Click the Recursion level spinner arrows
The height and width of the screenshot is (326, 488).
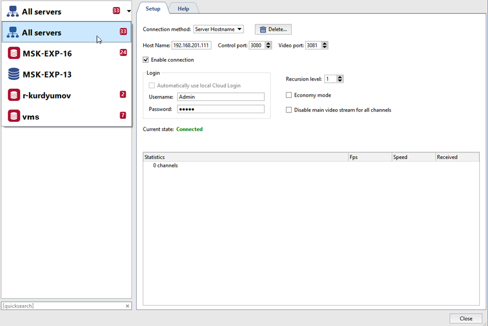coord(340,79)
